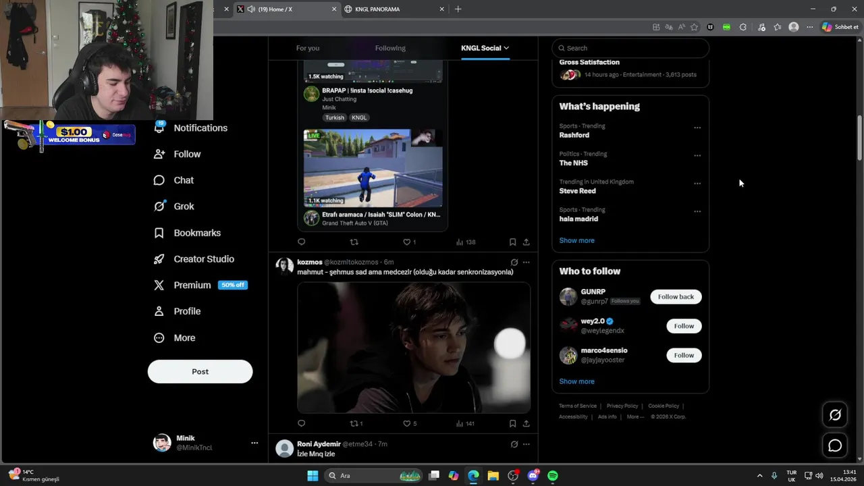
Task: Open floating Grok button at bottom right
Action: [x=835, y=415]
